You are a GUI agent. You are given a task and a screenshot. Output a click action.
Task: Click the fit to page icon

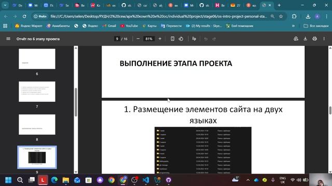[172, 39]
